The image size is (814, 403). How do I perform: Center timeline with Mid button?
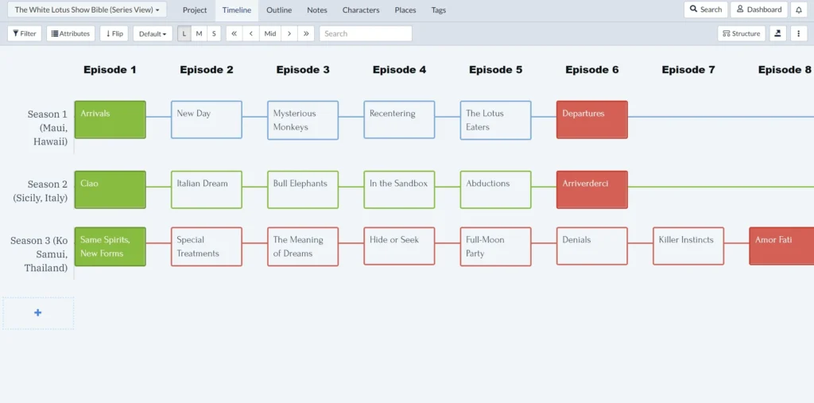pyautogui.click(x=270, y=33)
